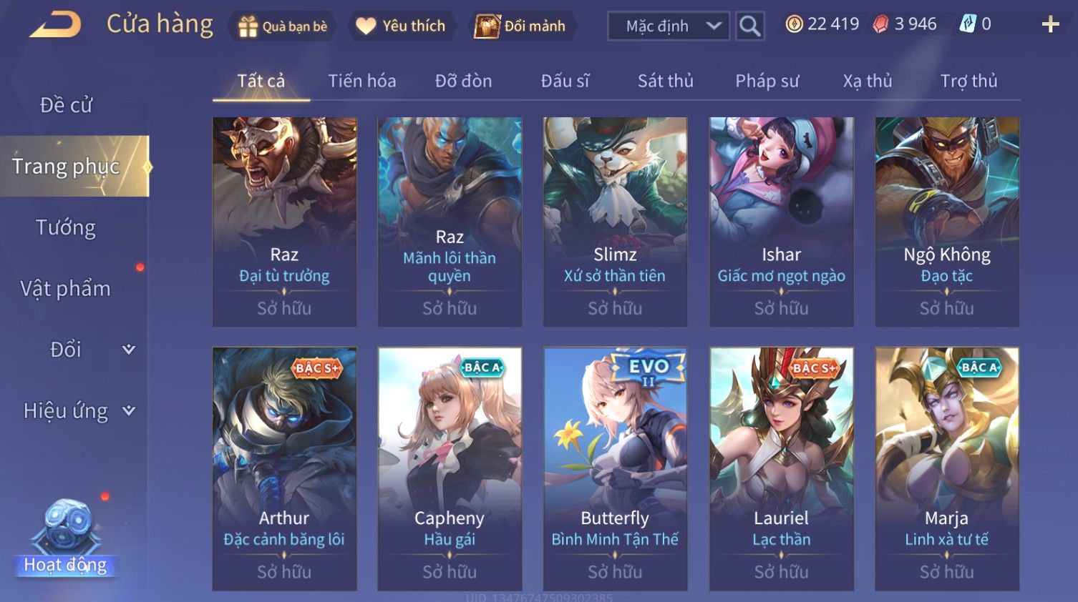Screen dimensions: 1078x602
Task: Select Arthur Đặc cảnh băng lôi skin
Action: pyautogui.click(x=284, y=469)
